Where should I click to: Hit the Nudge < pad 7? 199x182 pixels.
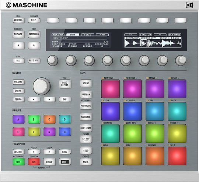pyautogui.click(x=154, y=134)
